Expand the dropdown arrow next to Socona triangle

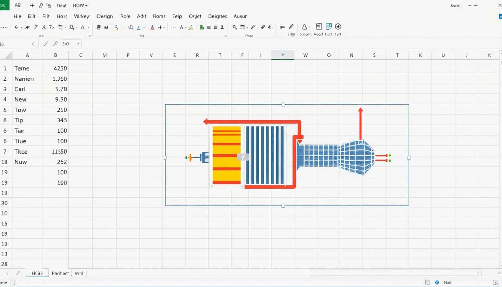click(309, 27)
